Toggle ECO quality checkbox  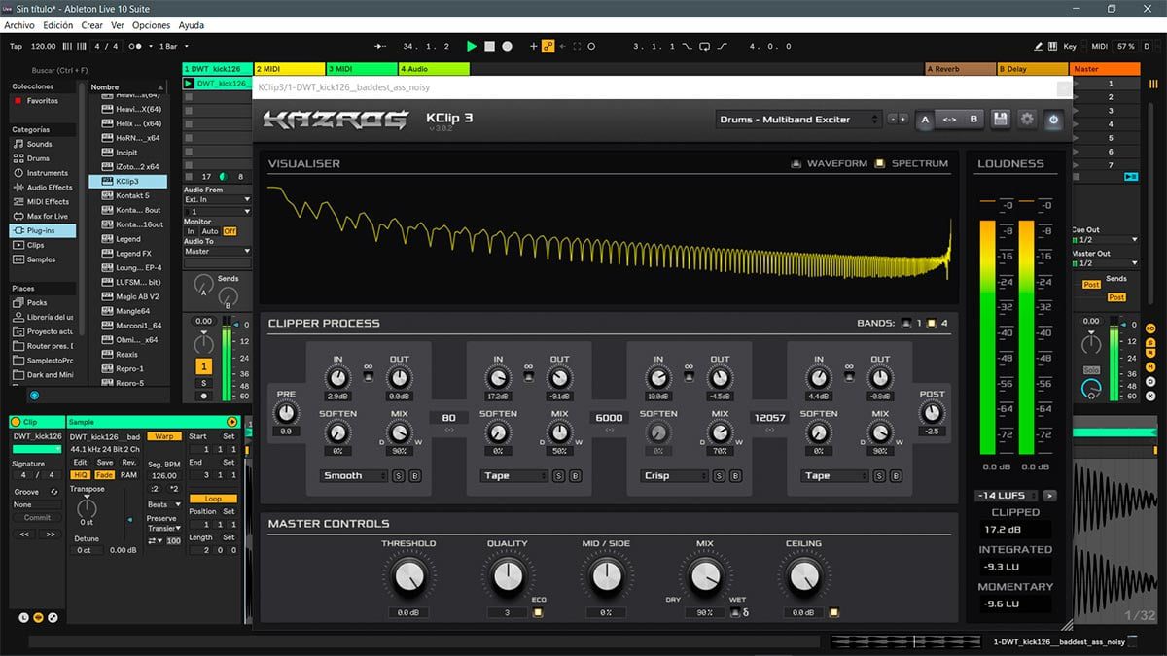(538, 613)
